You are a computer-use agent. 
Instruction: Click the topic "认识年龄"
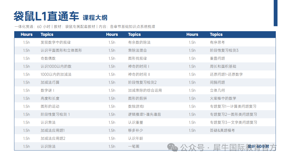[136, 138]
